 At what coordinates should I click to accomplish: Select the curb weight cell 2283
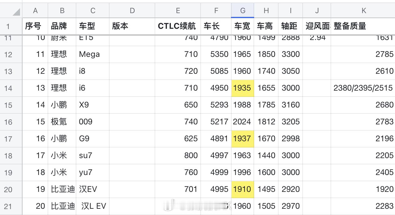[x=363, y=206]
